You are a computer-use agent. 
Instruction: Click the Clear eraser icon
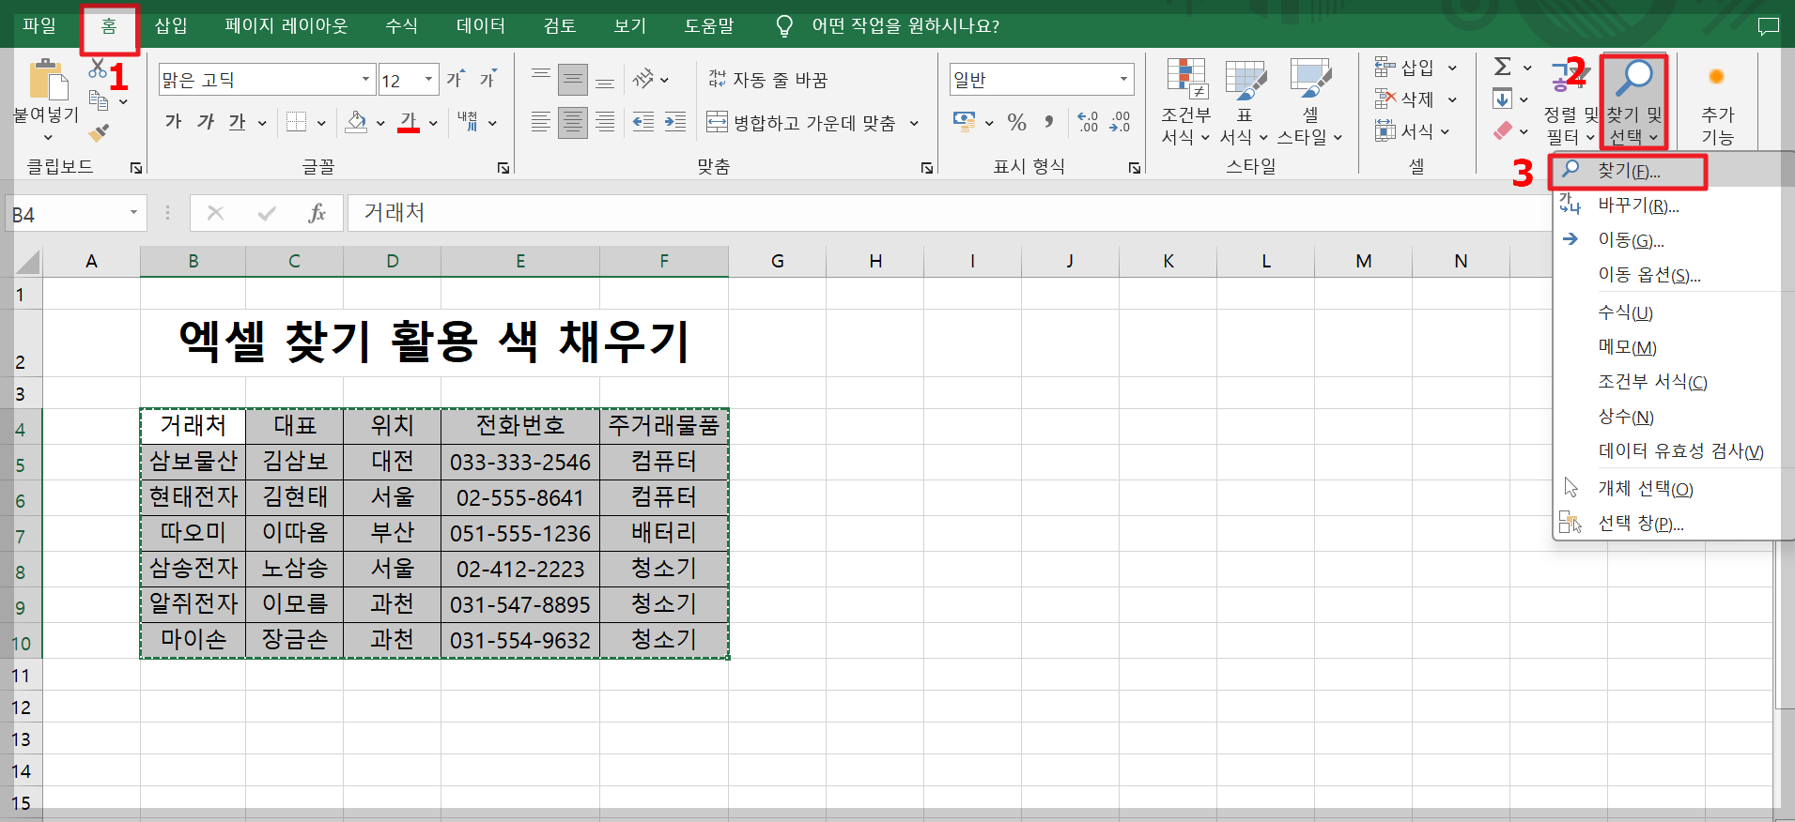(x=1503, y=130)
